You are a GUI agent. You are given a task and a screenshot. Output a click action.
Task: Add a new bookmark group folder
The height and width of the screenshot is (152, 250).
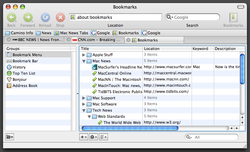[x=10, y=137]
